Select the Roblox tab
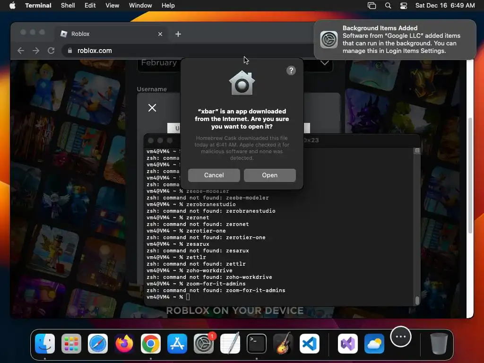484x363 pixels. coord(112,34)
